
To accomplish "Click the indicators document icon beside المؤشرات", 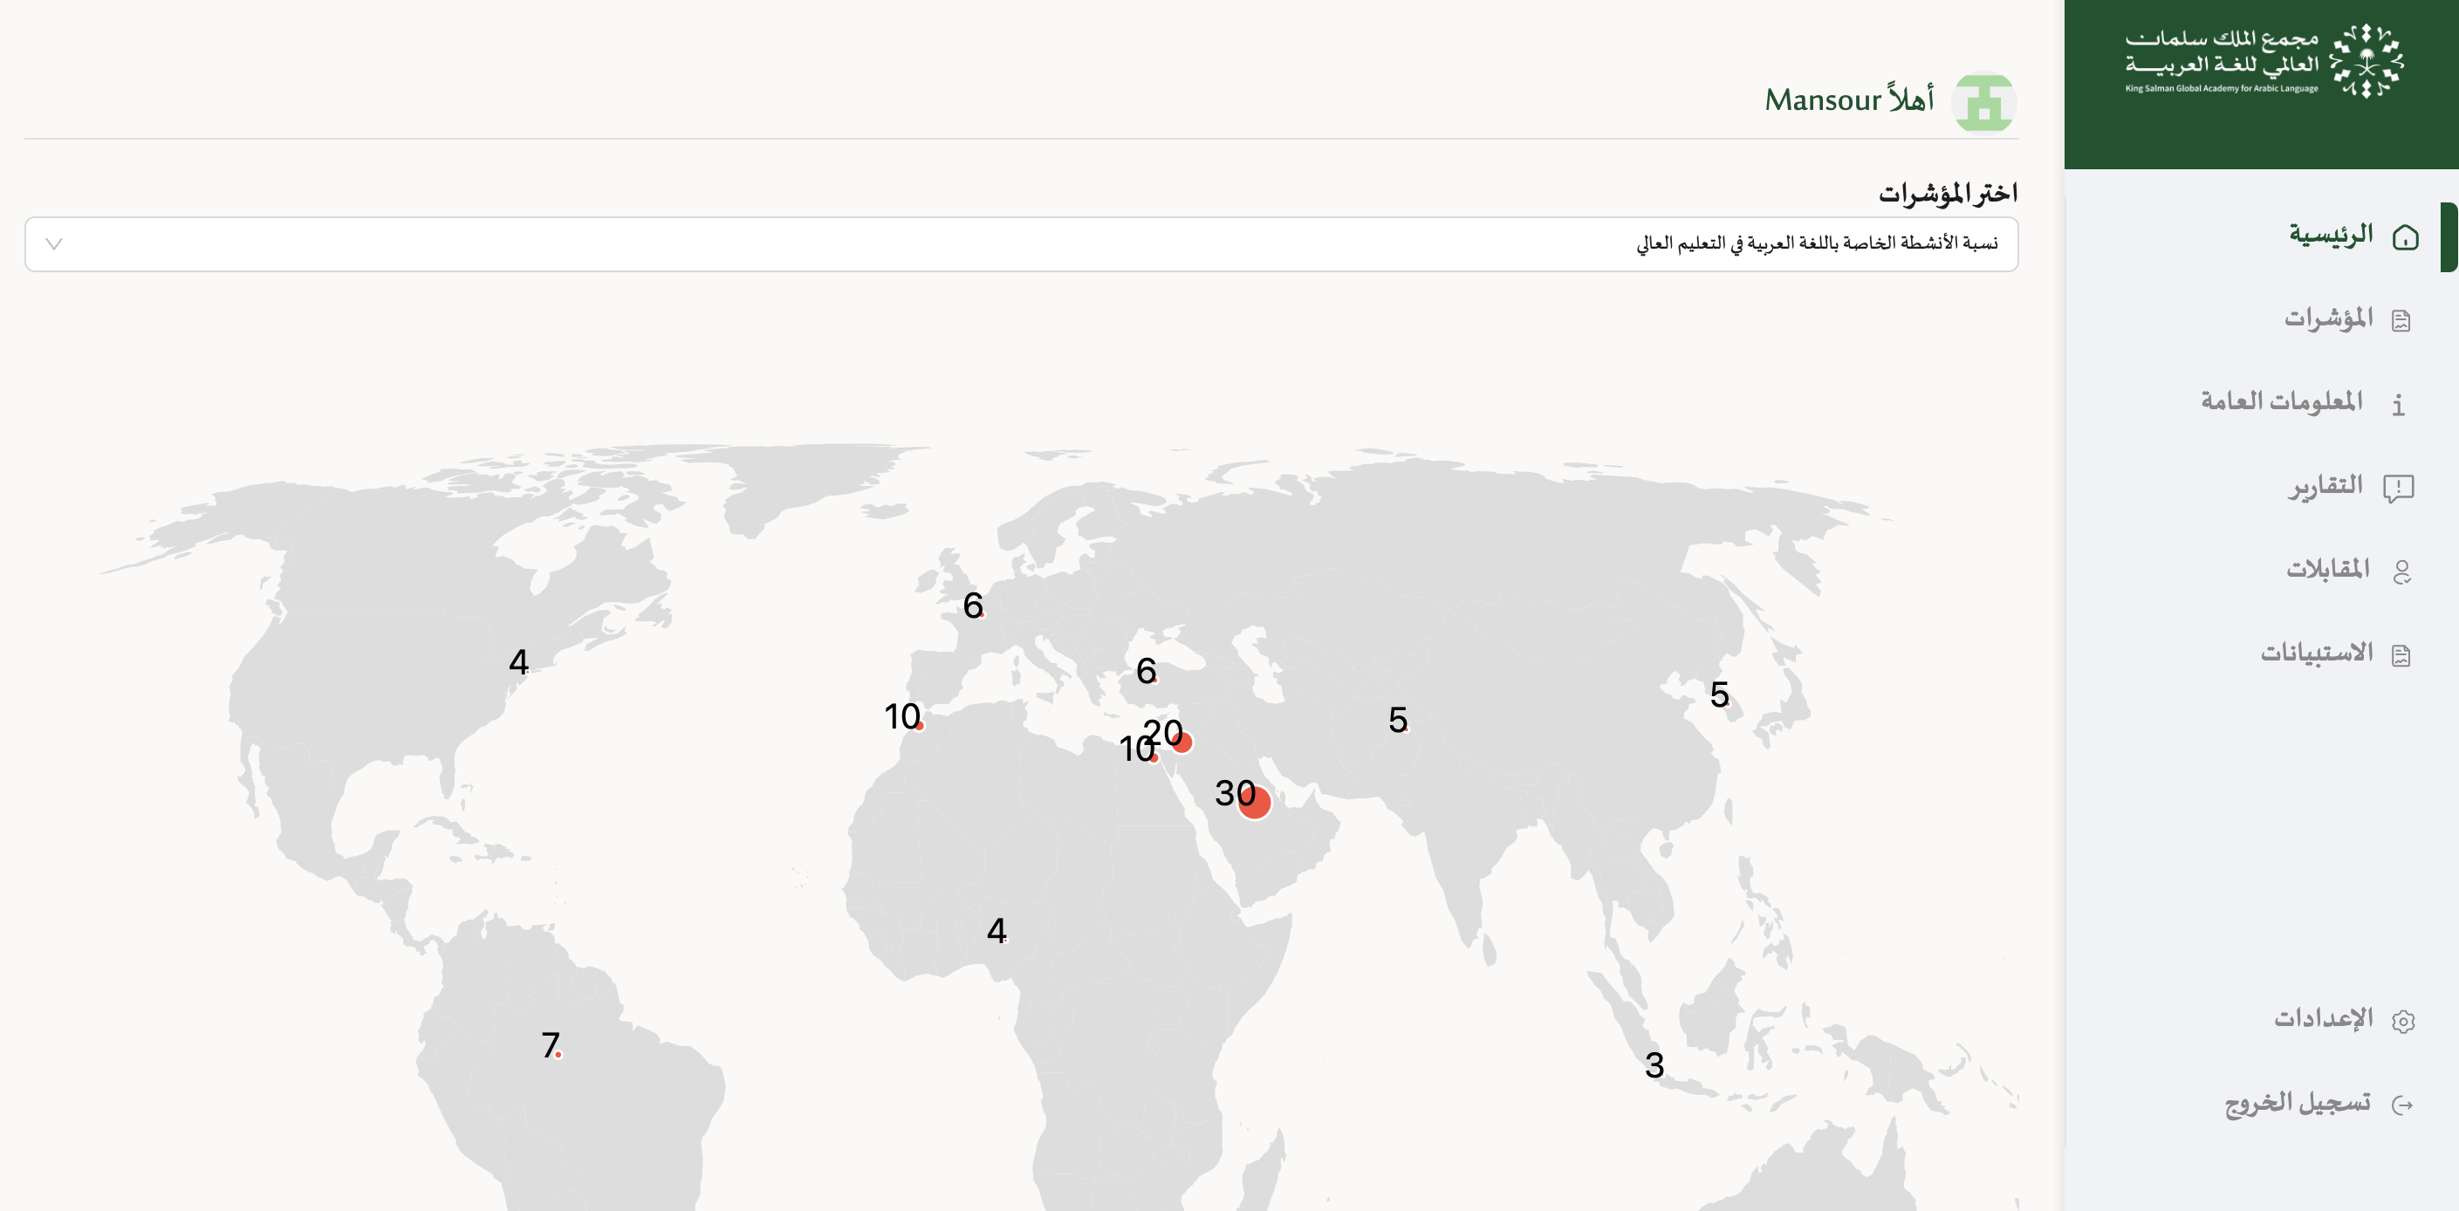I will point(2401,321).
